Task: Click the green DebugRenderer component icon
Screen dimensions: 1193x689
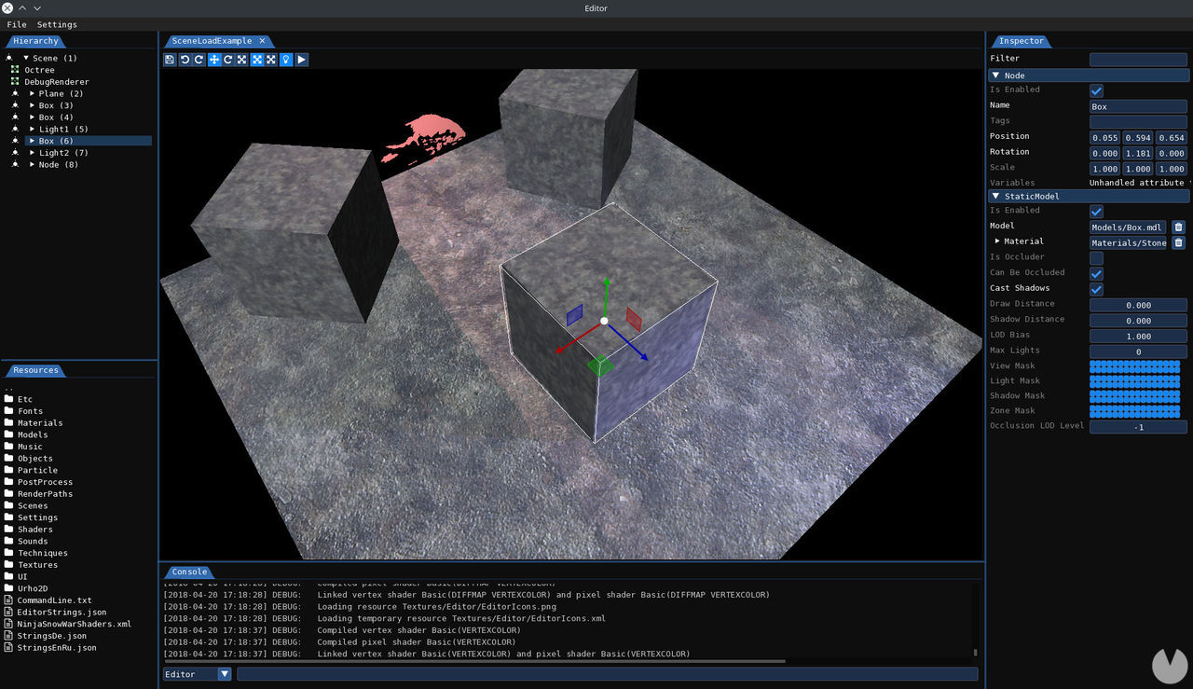Action: [15, 82]
